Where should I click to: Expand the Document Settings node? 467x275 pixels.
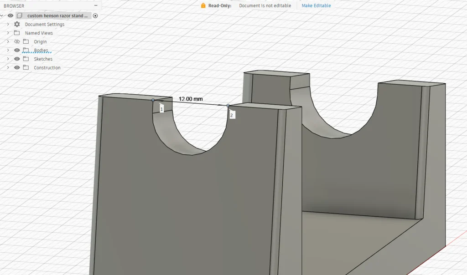(x=8, y=24)
